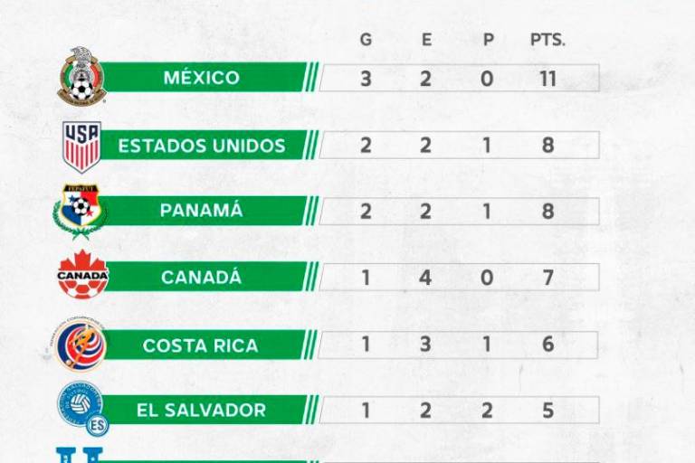Viewport: 695px width, 463px height.
Task: Click the USA team shield logo
Action: [x=81, y=146]
